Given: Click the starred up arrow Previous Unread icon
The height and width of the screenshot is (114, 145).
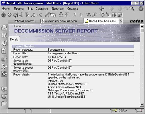Looking at the screenshot, I should click(x=94, y=15).
